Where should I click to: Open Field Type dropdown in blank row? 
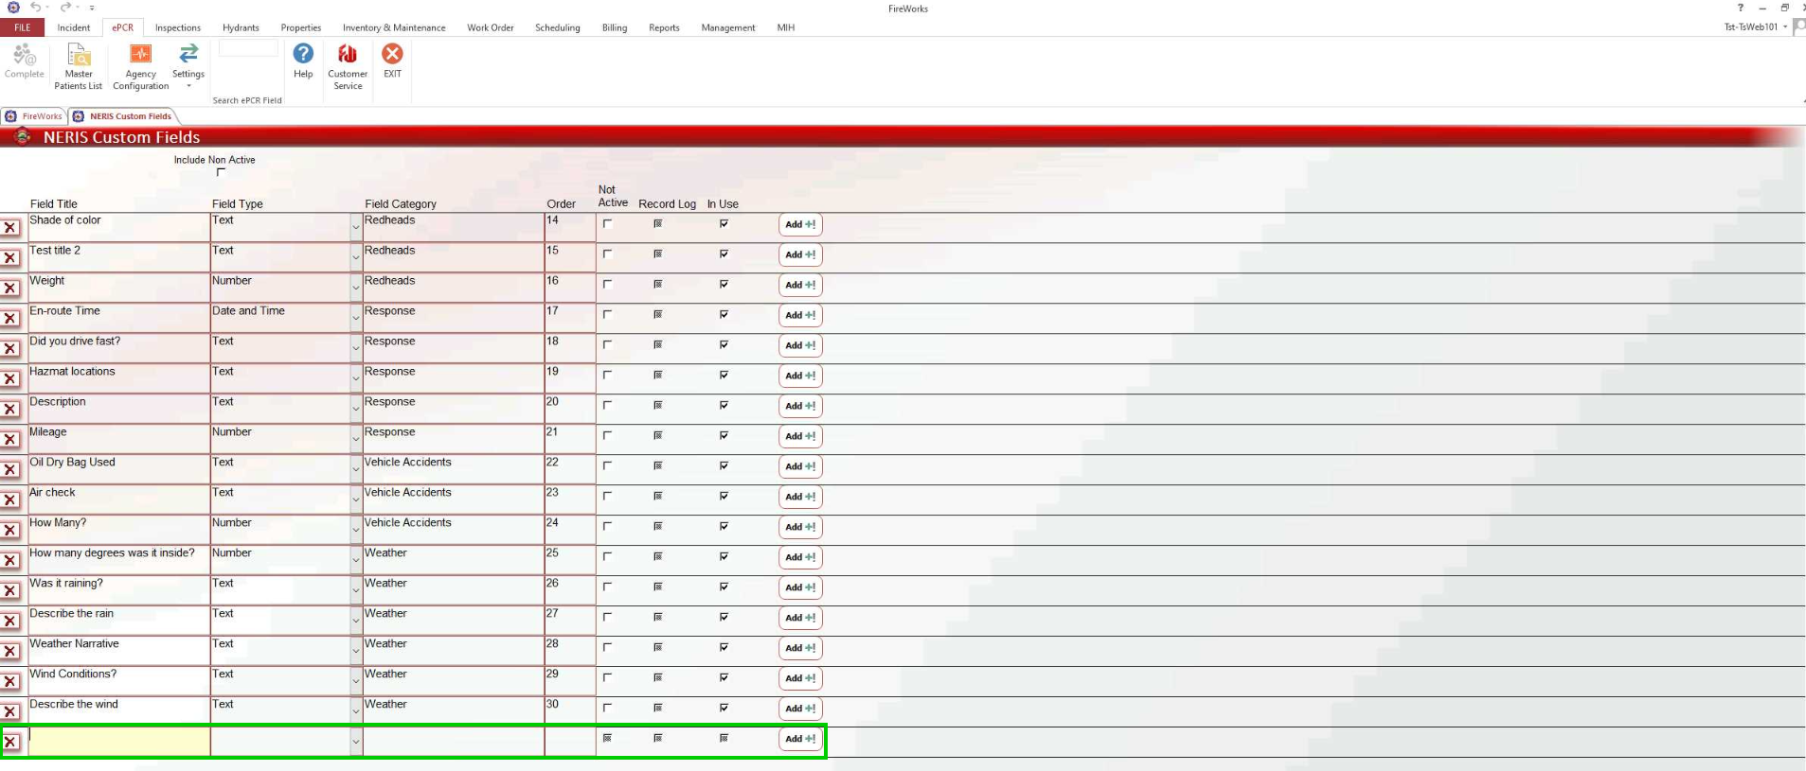coord(356,743)
